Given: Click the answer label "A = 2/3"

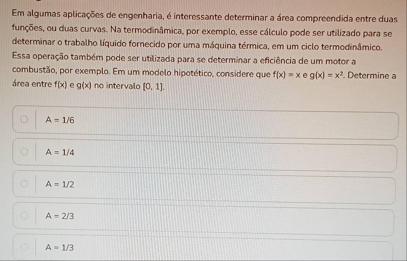Looking at the screenshot, I should [61, 216].
